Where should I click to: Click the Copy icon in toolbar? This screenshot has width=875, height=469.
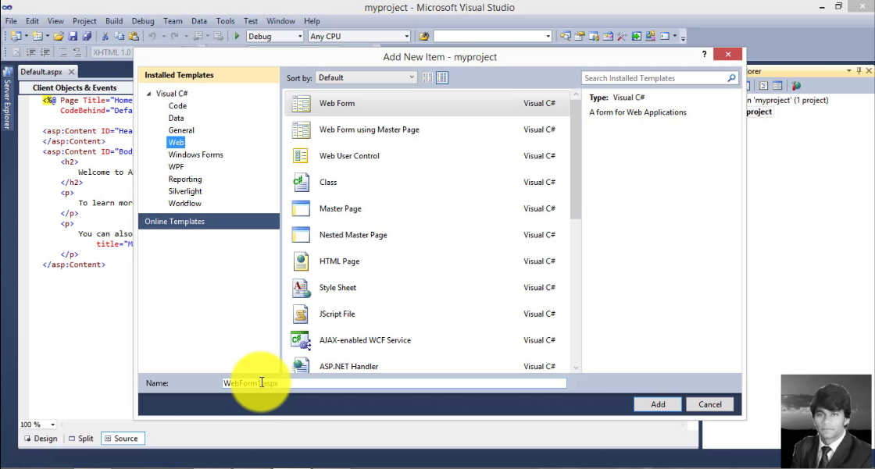pos(119,36)
